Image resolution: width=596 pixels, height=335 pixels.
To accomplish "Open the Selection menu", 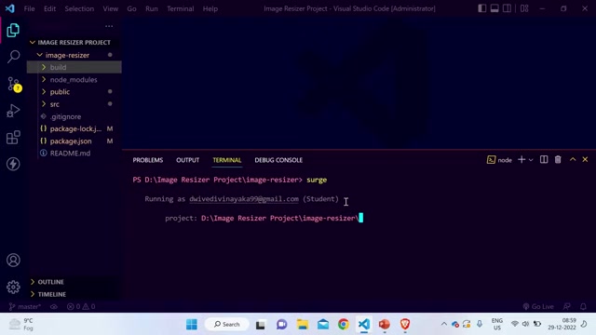I will tap(79, 8).
